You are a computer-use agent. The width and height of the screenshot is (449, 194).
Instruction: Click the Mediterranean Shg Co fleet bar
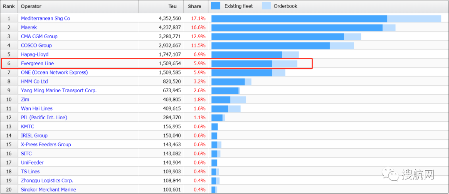pyautogui.click(x=299, y=19)
